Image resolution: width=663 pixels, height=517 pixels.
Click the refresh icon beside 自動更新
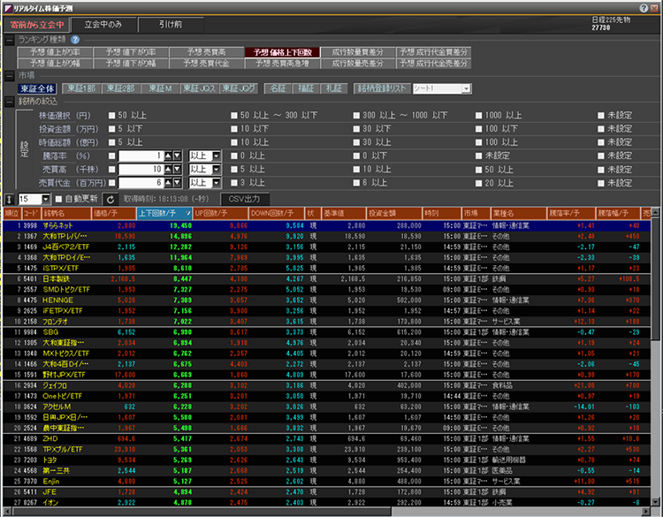point(110,200)
